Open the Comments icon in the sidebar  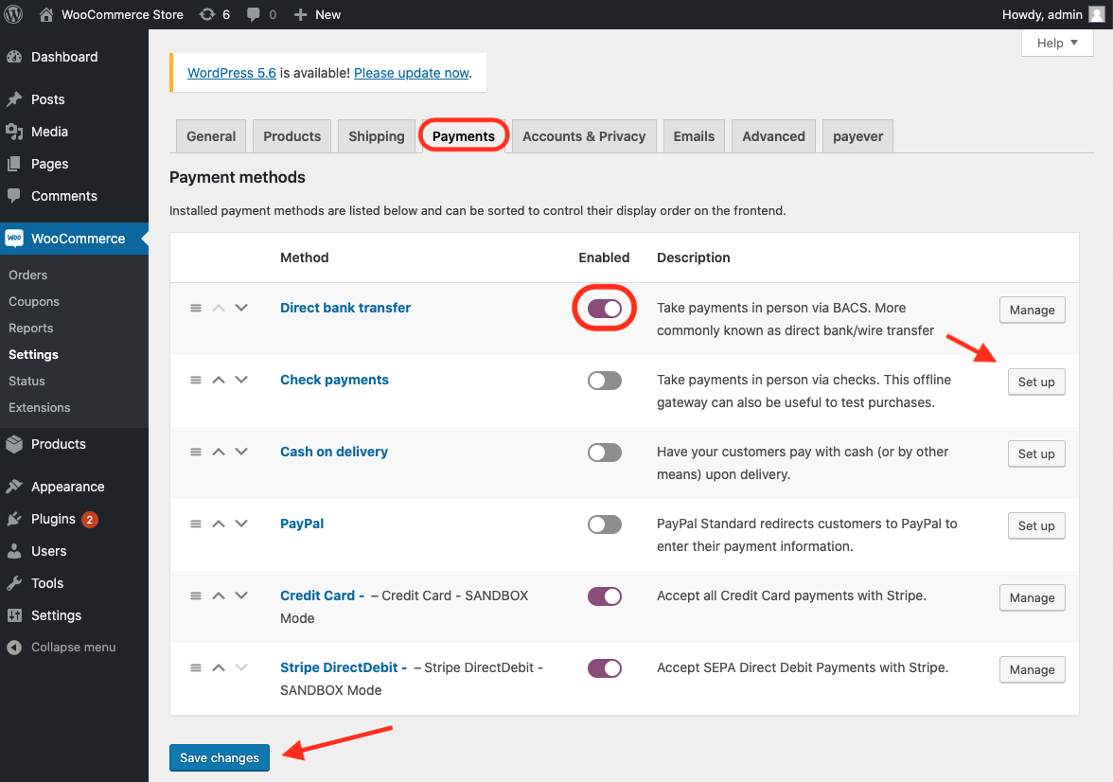coord(14,195)
